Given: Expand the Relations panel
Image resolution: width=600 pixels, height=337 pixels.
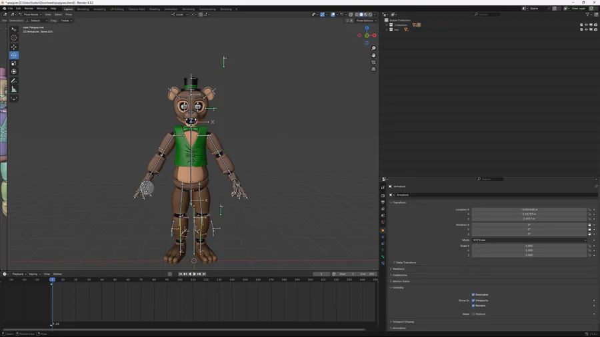Looking at the screenshot, I should click(399, 269).
